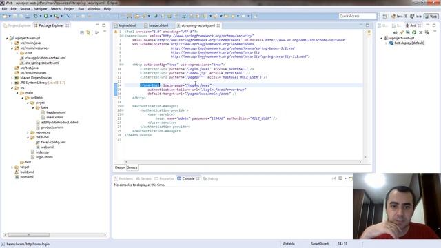The width and height of the screenshot is (441, 248).
Task: Open the Debug view tab
Action: point(211,179)
